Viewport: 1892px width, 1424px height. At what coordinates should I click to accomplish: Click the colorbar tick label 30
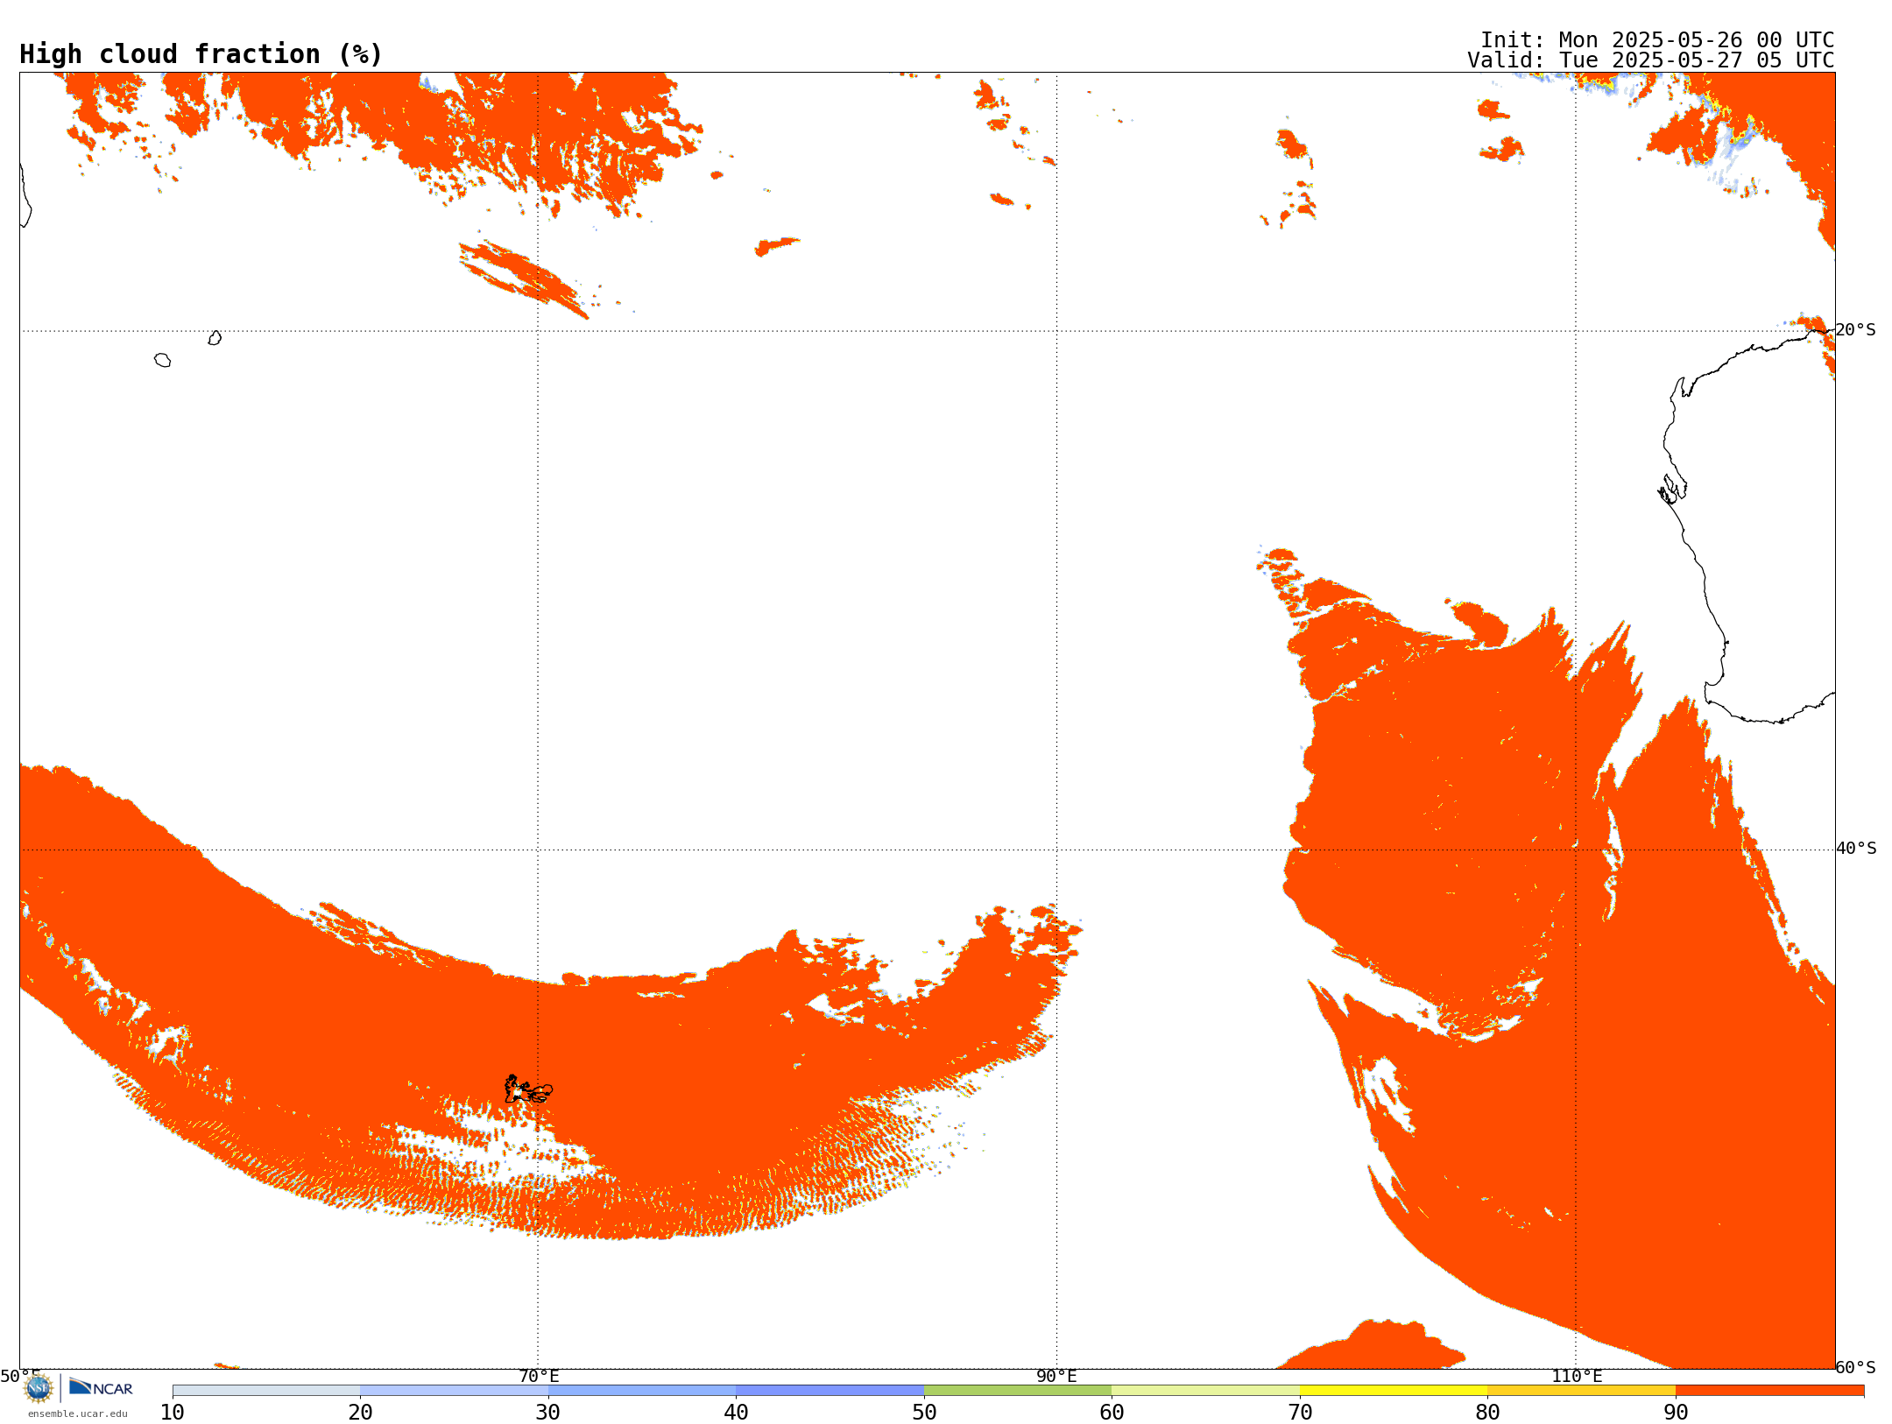click(x=548, y=1413)
